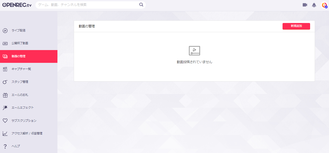Check notifications via the bell icon
329x153 pixels.
click(x=314, y=5)
